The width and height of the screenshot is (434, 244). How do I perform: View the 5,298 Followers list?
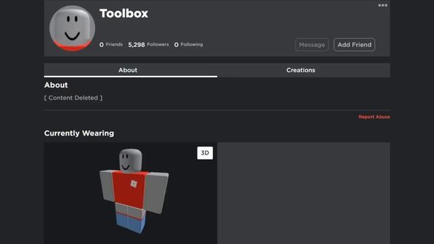[x=149, y=45]
